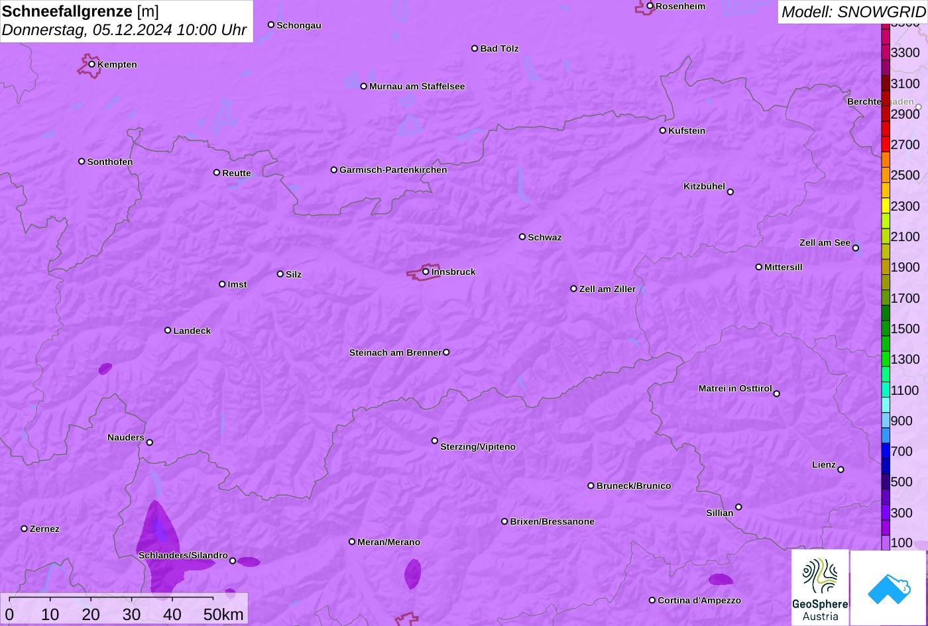Click the Silz marker dot

tap(280, 274)
